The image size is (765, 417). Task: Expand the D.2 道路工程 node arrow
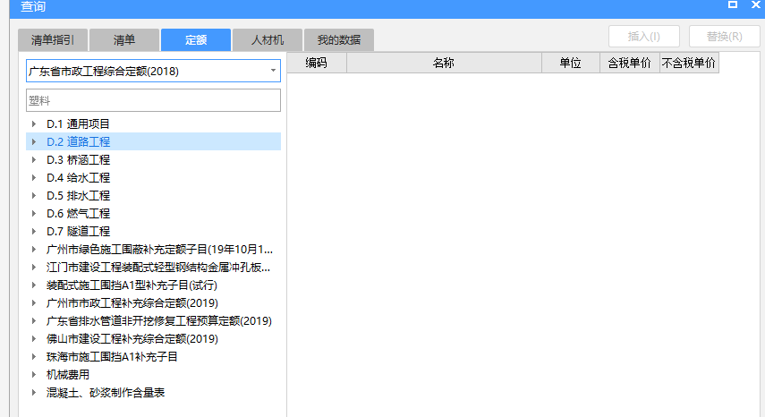[x=34, y=142]
